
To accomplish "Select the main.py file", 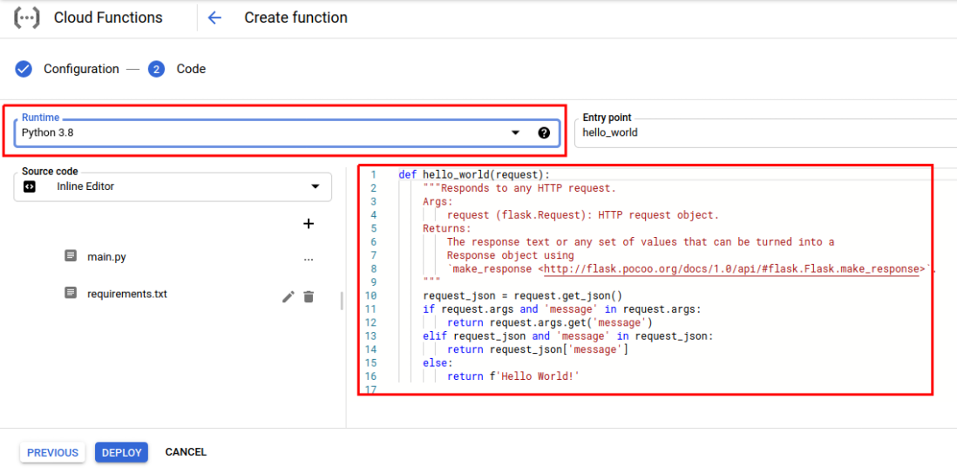I will [106, 257].
